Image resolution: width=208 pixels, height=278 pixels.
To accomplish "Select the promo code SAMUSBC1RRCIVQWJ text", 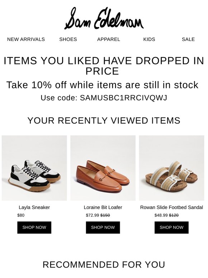I will coord(124,98).
